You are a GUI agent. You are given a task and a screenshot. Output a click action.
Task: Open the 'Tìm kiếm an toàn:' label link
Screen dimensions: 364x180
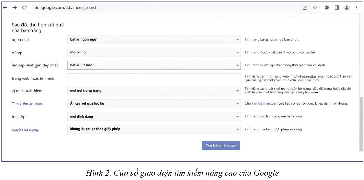pyautogui.click(x=28, y=104)
